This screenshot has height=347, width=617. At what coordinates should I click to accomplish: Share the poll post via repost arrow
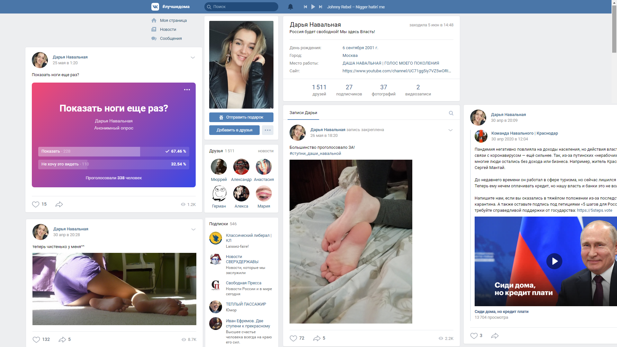coord(59,204)
